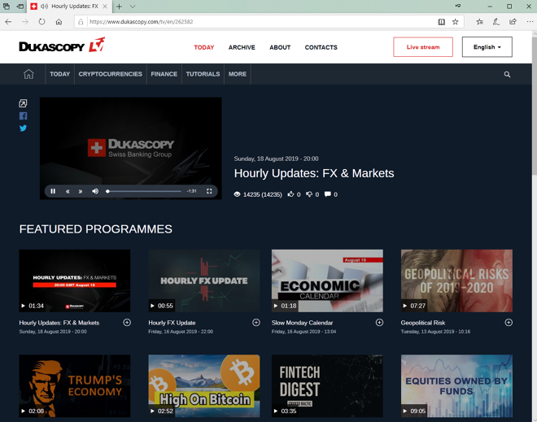Open the English language dropdown
The width and height of the screenshot is (537, 422).
coord(487,47)
